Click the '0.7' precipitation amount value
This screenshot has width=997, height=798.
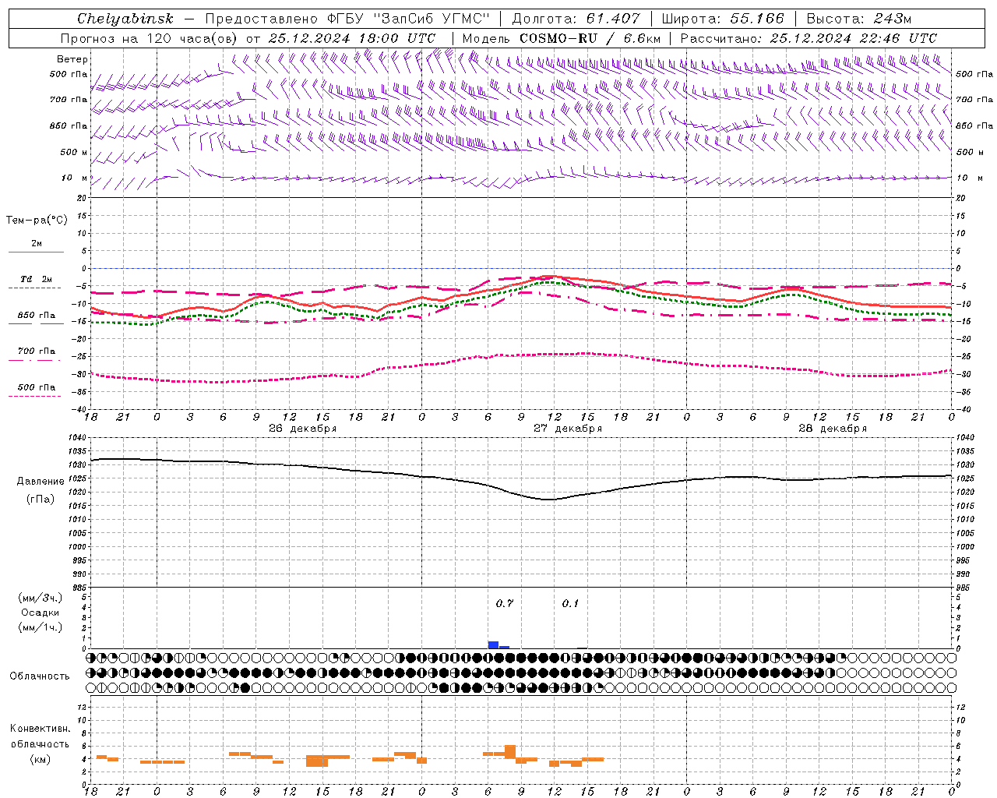pos(505,603)
